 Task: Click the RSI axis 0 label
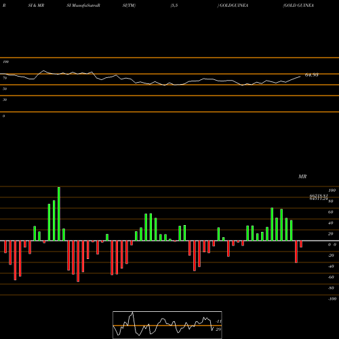click(3, 116)
